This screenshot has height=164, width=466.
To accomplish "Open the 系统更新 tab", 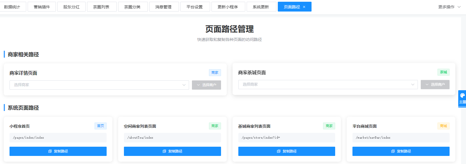I will tap(261, 7).
